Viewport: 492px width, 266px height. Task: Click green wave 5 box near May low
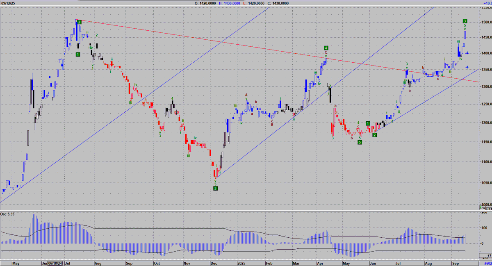click(x=360, y=143)
